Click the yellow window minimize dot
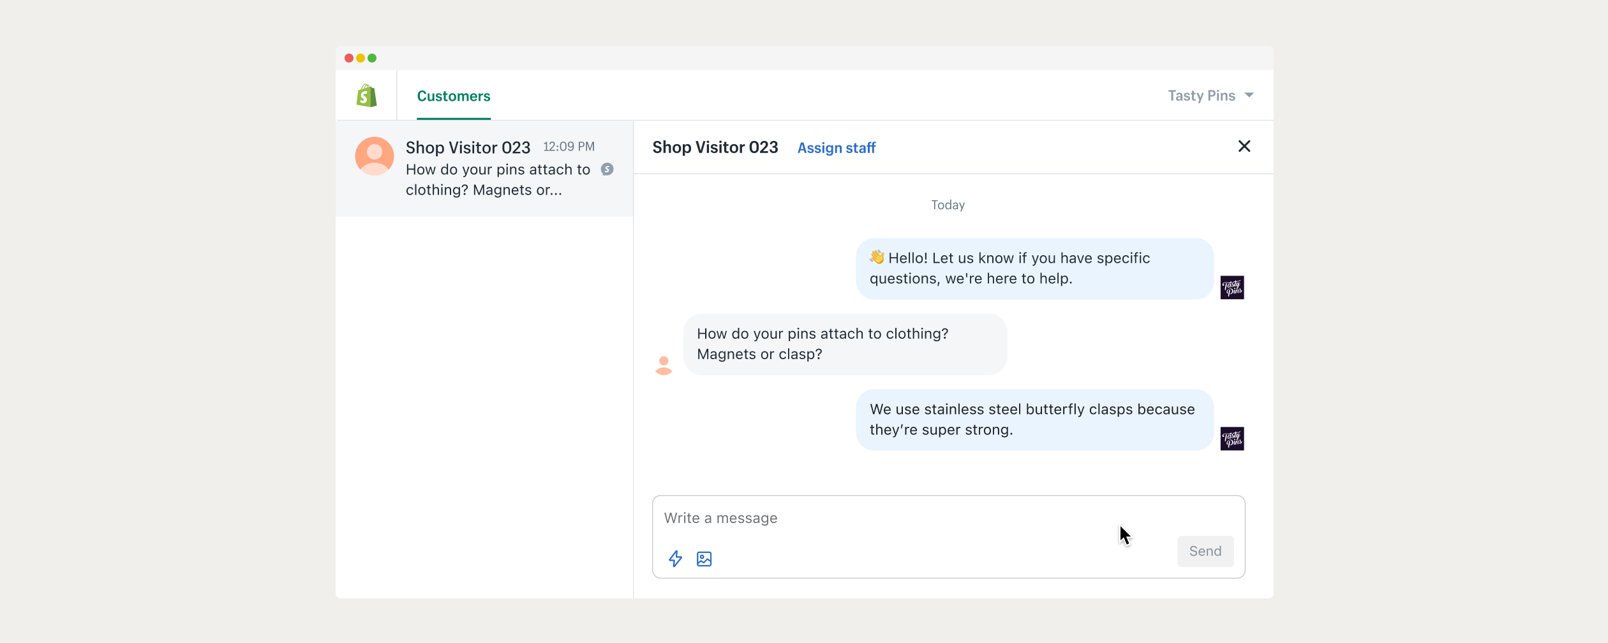1608x643 pixels. 361,58
